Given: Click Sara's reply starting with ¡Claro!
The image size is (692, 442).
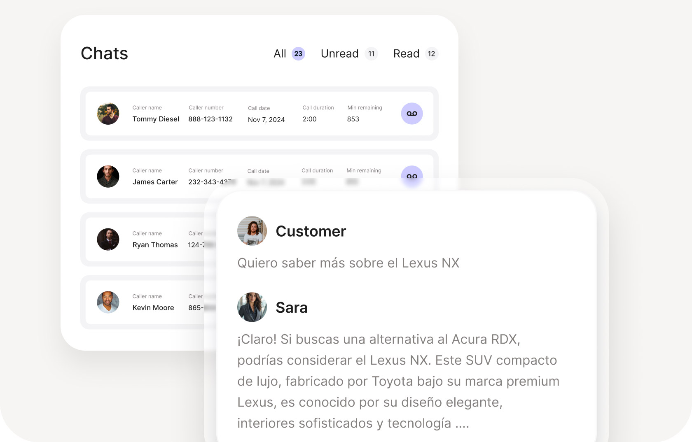Looking at the screenshot, I should coord(398,381).
